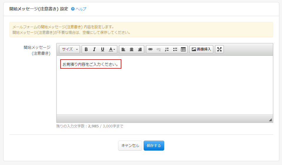
Task: Insert a hyperlink
Action: point(150,49)
